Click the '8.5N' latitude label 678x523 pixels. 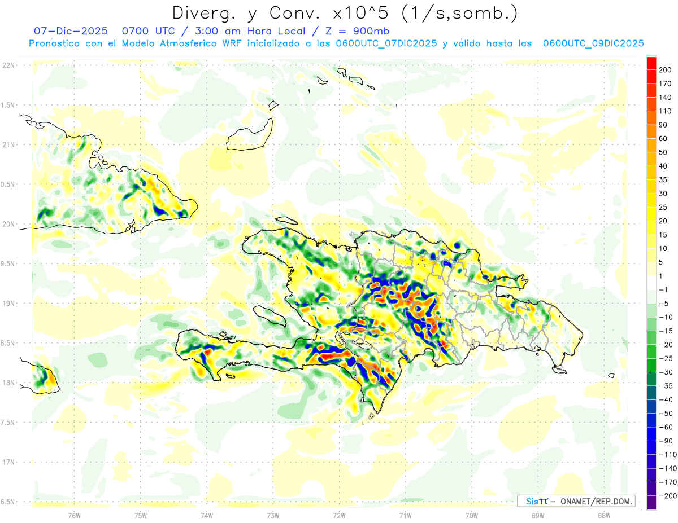click(8, 343)
